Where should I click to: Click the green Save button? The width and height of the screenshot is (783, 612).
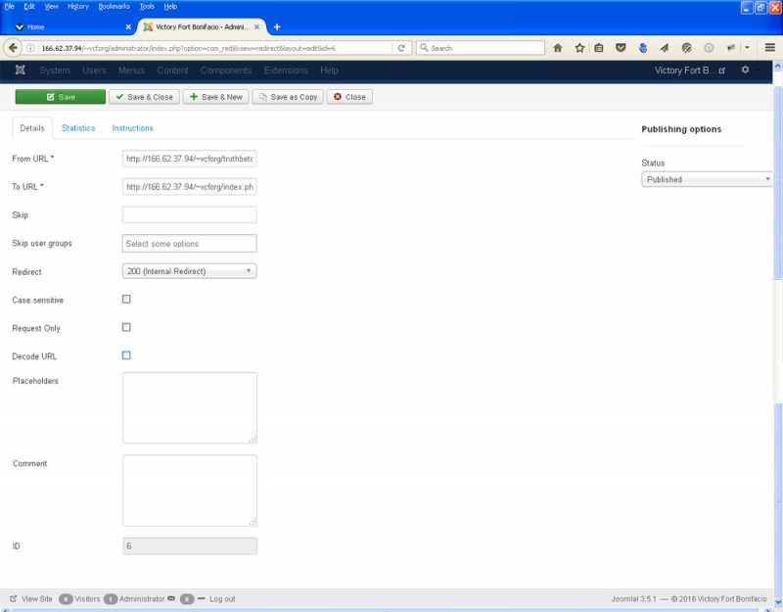(x=61, y=97)
